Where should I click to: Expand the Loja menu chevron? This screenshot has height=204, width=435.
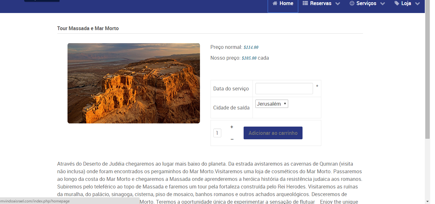pos(417,4)
